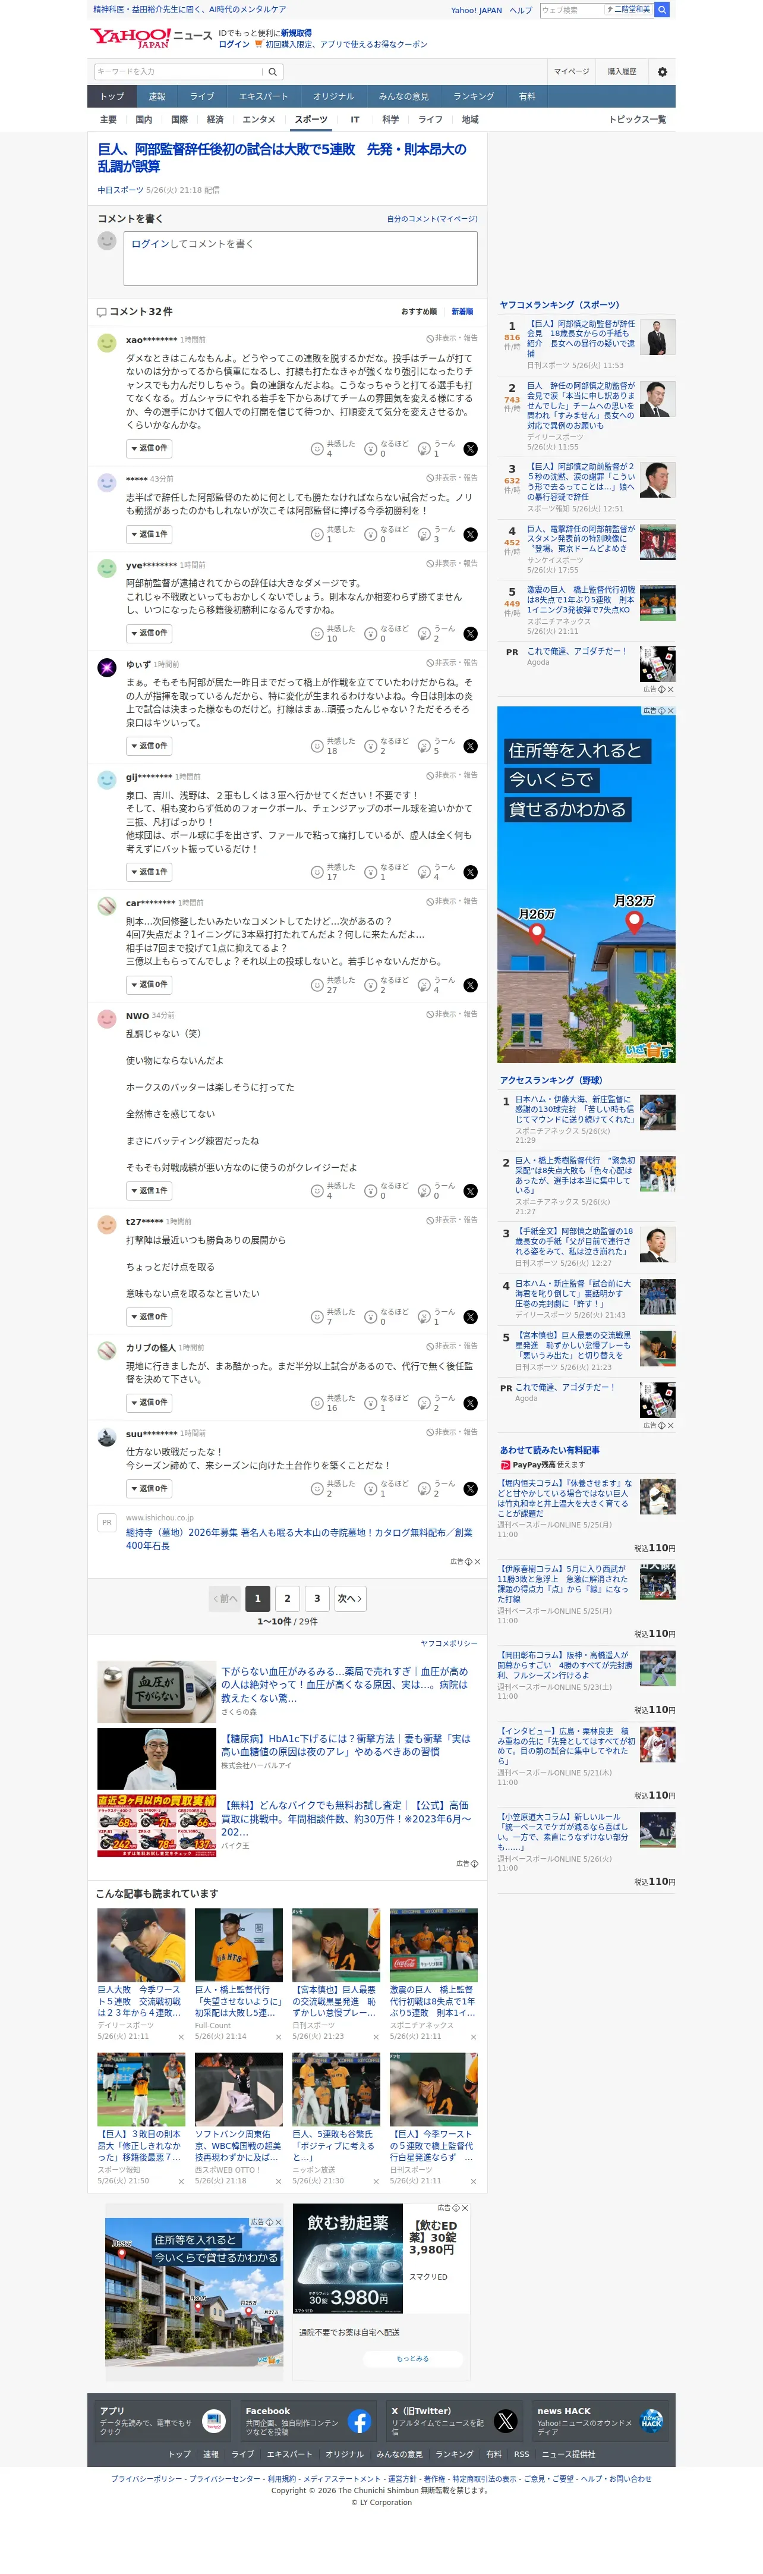Viewport: 763px width, 2574px height.
Task: Click 共感した smiley on カリブの怪人 comment
Action: coord(317,1403)
